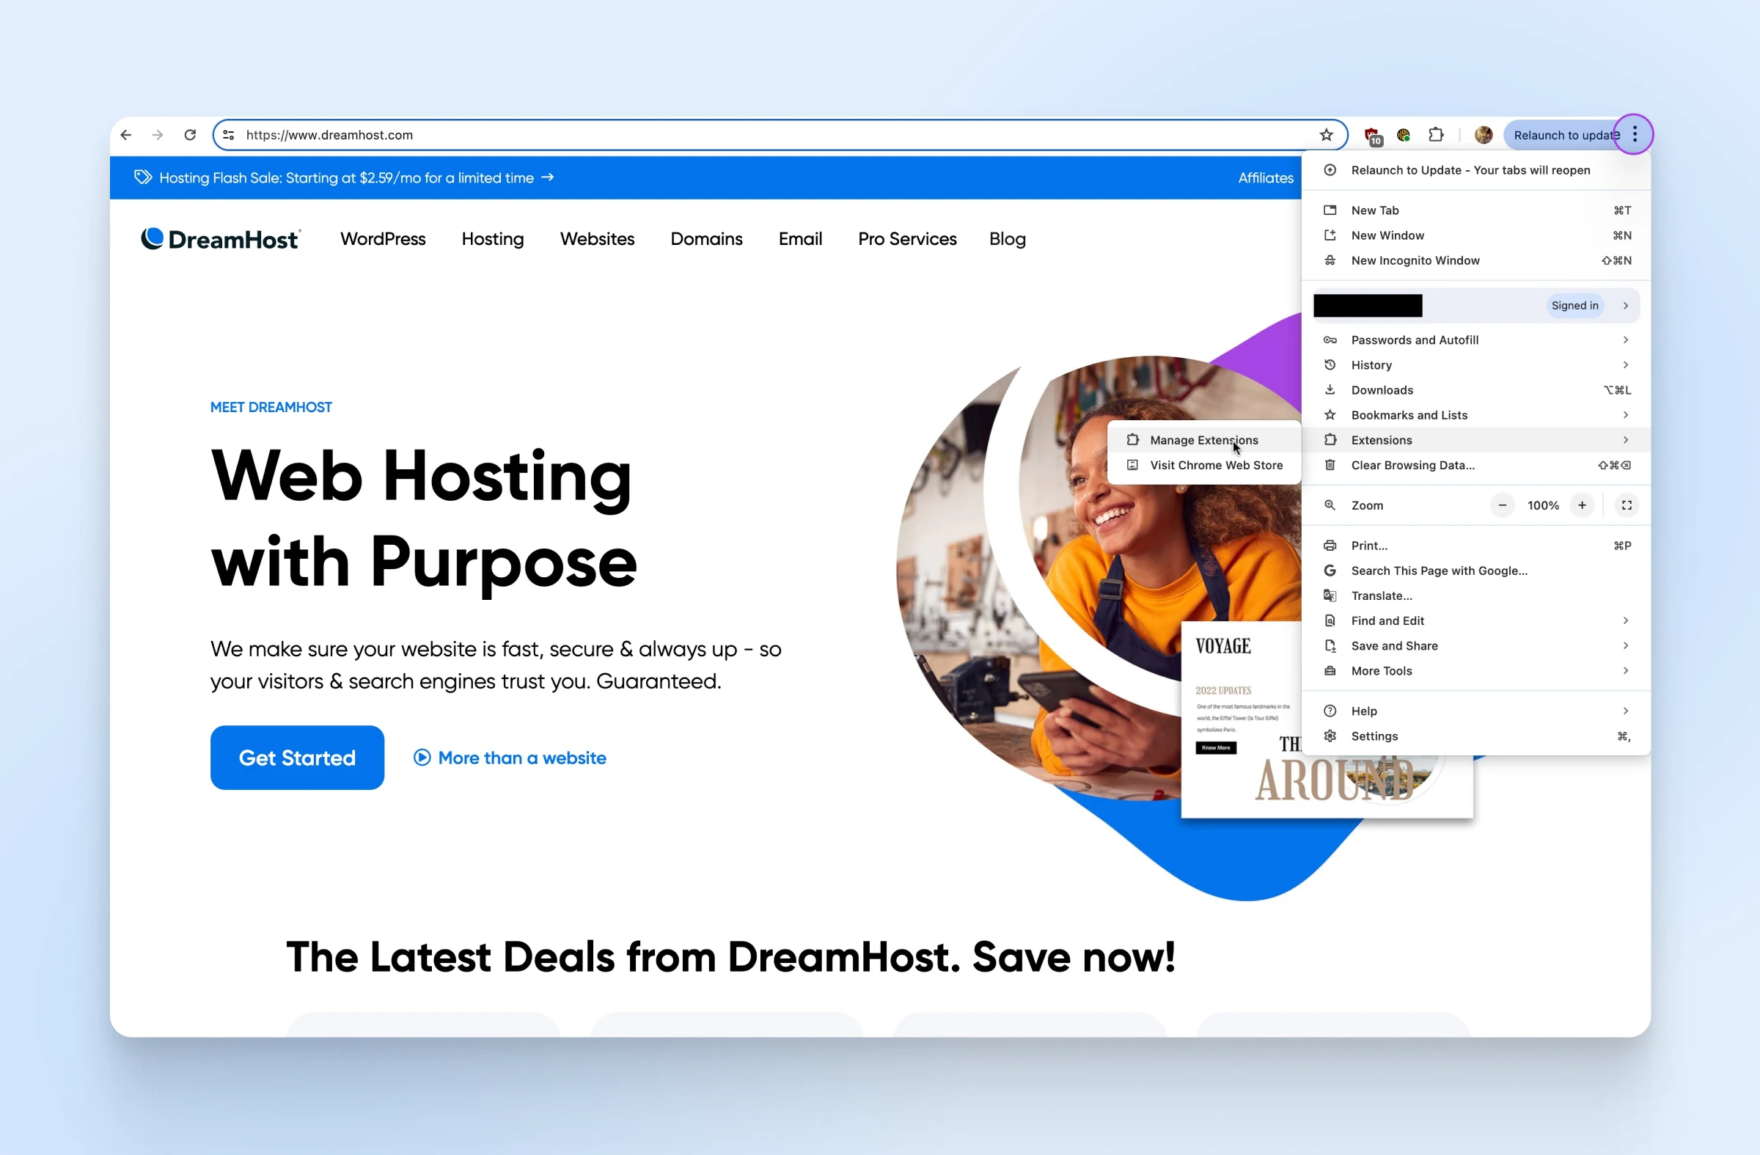Open New Incognito Window option

[x=1415, y=260]
